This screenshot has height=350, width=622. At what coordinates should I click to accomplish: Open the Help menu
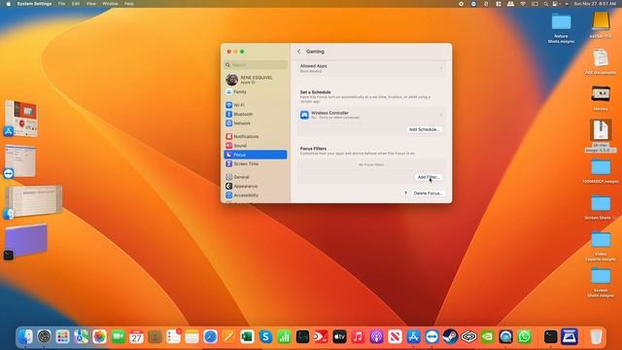(129, 4)
